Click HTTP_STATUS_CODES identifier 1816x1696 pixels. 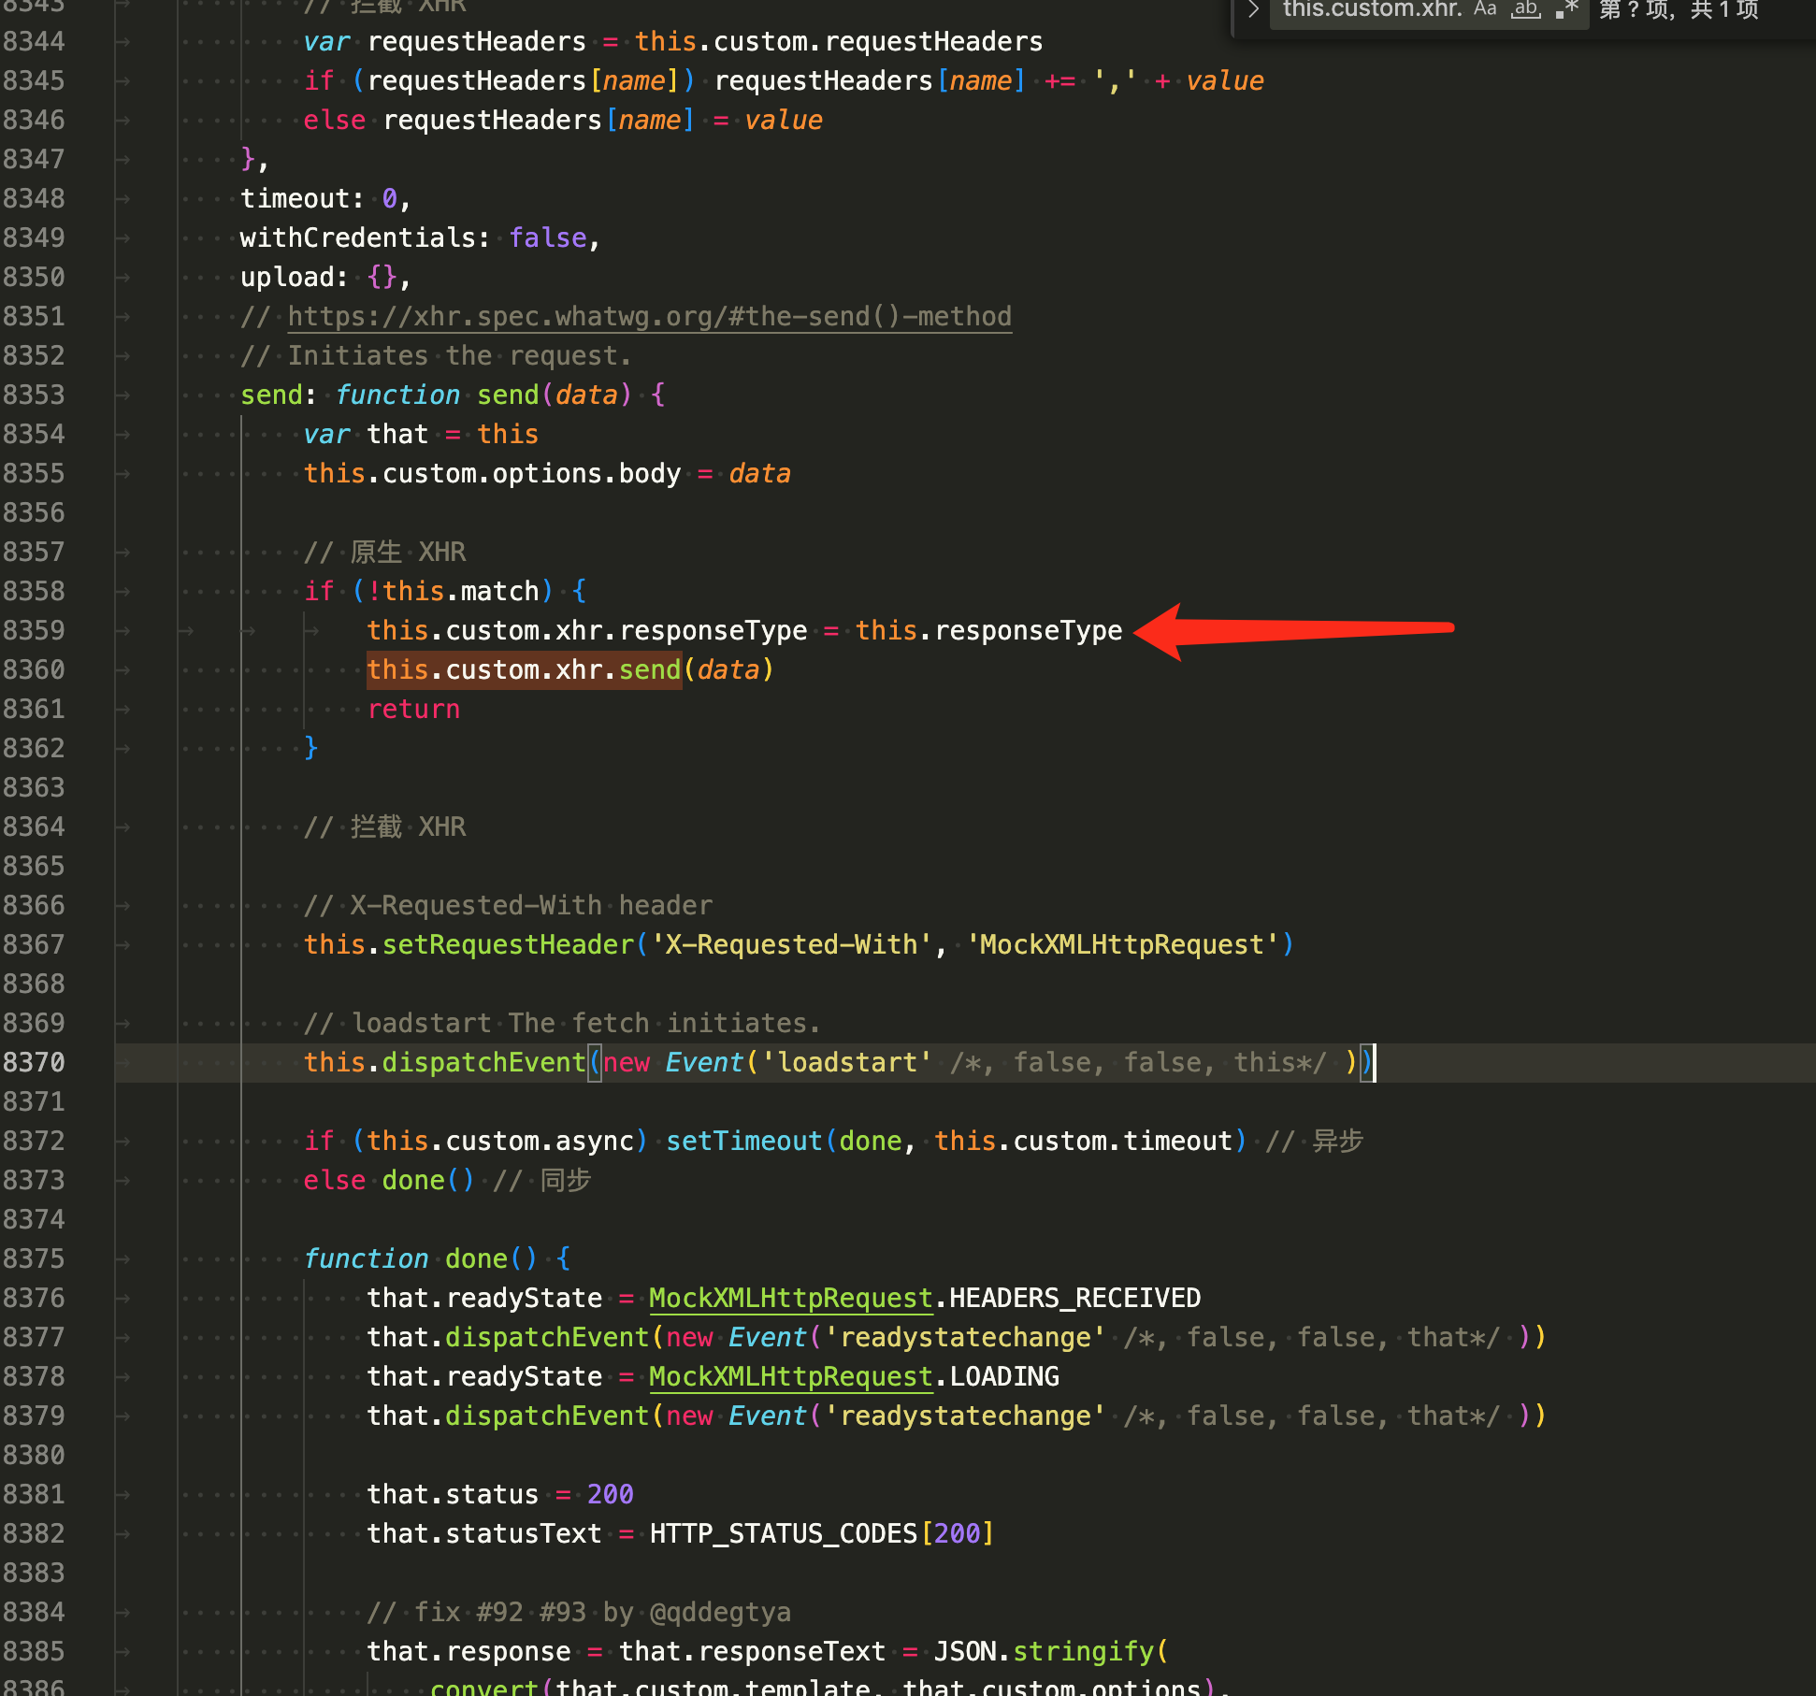click(784, 1533)
